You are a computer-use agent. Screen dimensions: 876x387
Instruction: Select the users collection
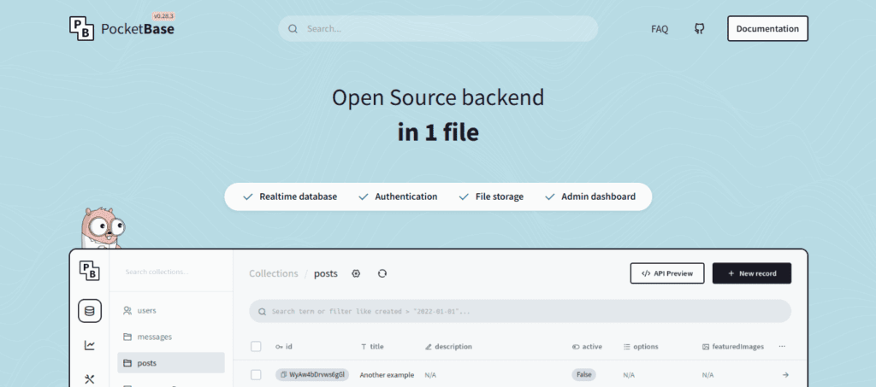171,311
